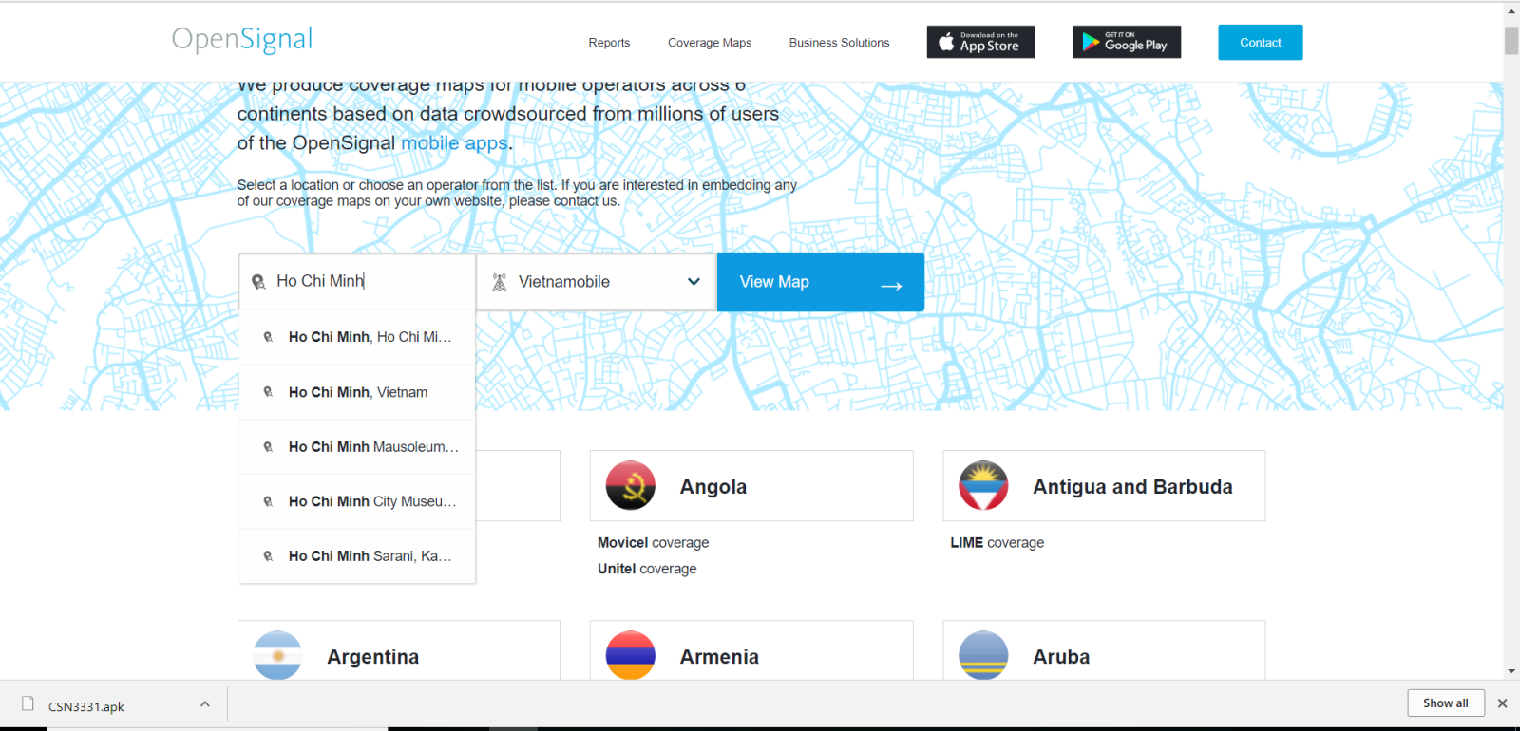Click the Aruba flag icon
Viewport: 1520px width, 731px height.
(983, 655)
